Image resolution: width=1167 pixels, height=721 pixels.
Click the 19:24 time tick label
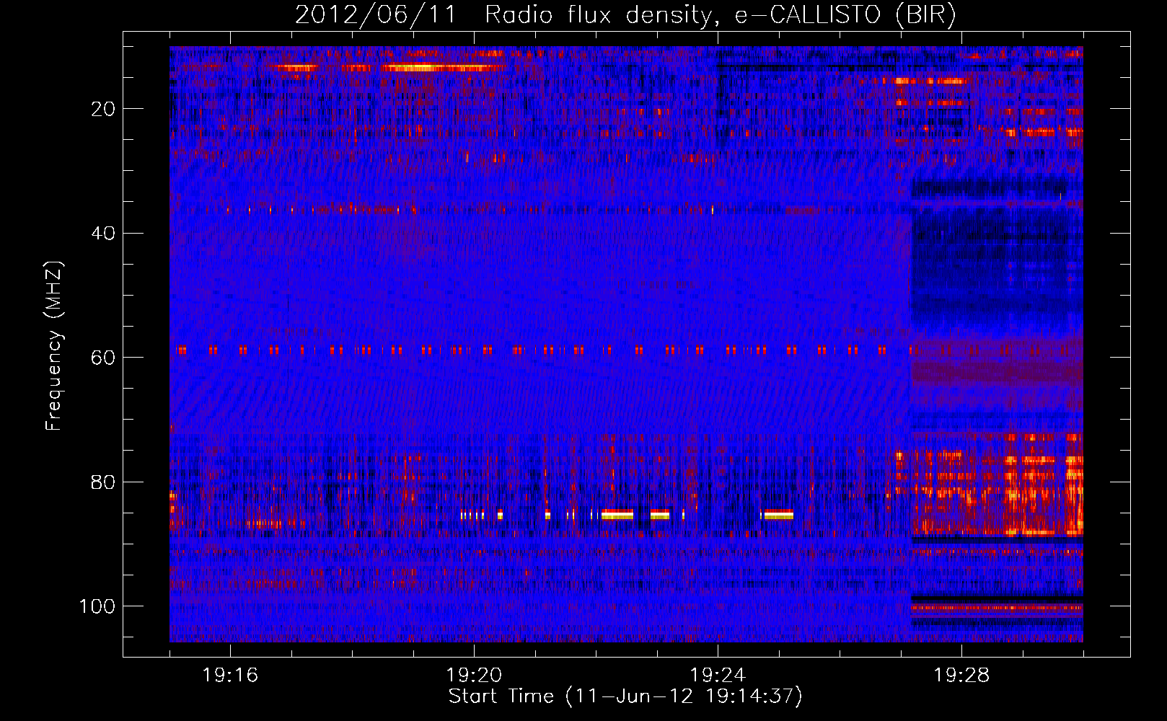(718, 676)
